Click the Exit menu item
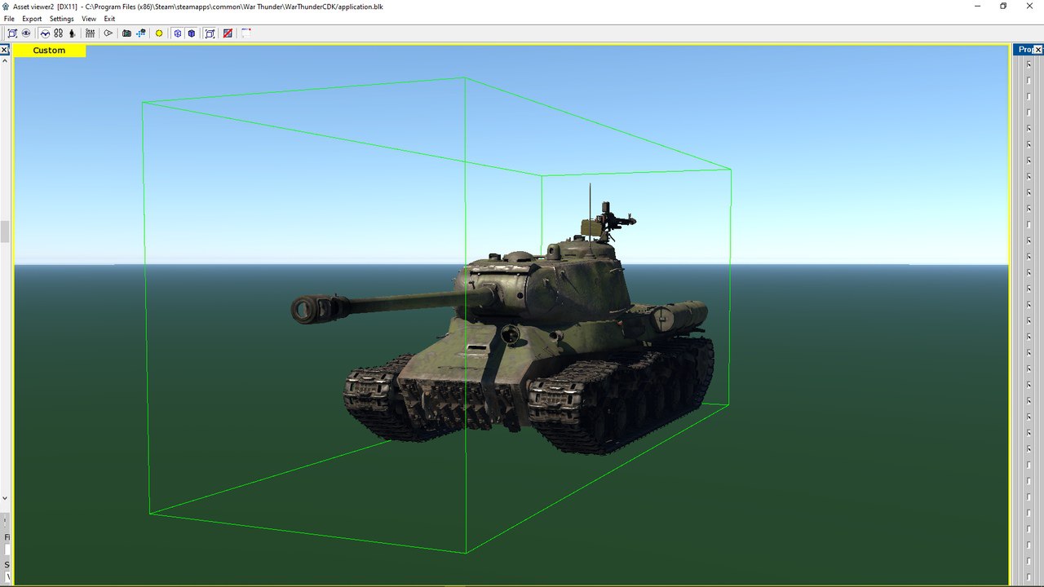Screen dimensions: 1044x587 coord(109,19)
